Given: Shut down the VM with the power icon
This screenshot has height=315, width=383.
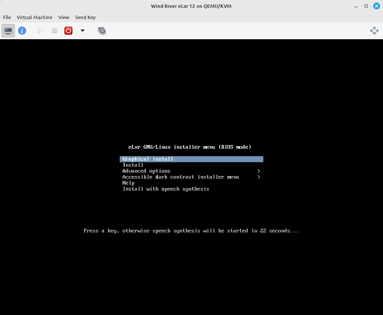Looking at the screenshot, I should point(68,31).
